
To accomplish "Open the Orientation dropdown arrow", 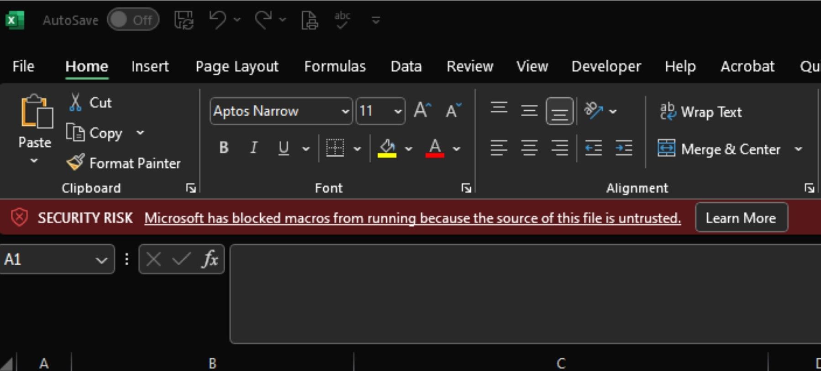I will 613,111.
